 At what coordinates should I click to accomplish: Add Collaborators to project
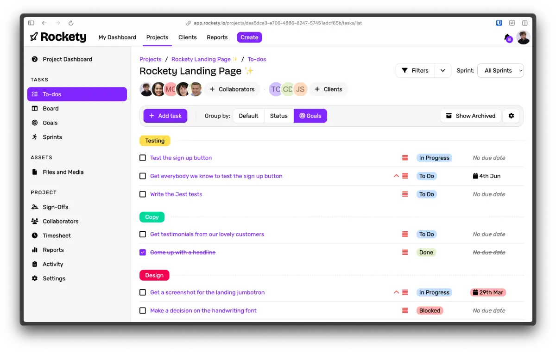232,89
